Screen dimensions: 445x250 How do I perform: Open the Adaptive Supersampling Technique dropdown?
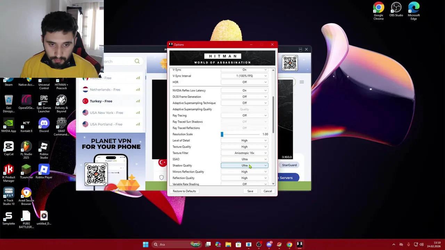[x=244, y=103]
